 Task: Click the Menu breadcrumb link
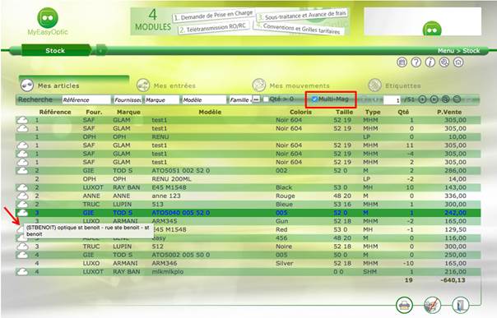tap(446, 51)
